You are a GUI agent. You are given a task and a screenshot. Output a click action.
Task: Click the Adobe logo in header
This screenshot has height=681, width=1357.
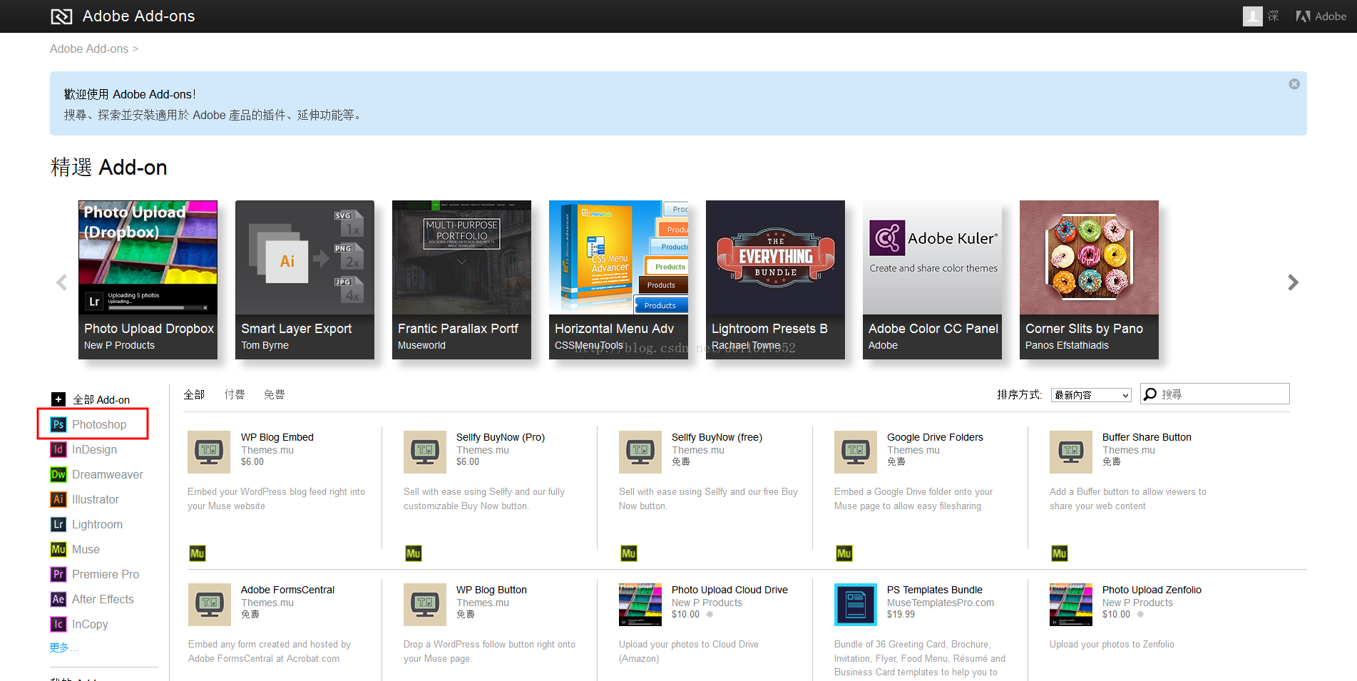click(x=1321, y=16)
